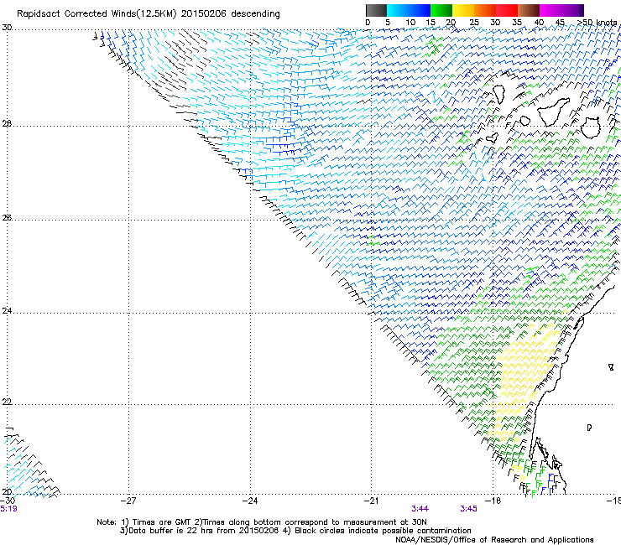Click the "NOAA/NESDIS/Office of Research and Applications" credit
The width and height of the screenshot is (621, 545).
494,540
